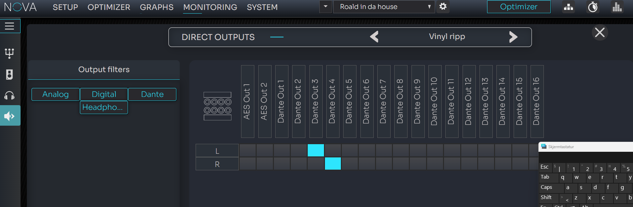
Task: Open the SETUP menu
Action: (65, 7)
